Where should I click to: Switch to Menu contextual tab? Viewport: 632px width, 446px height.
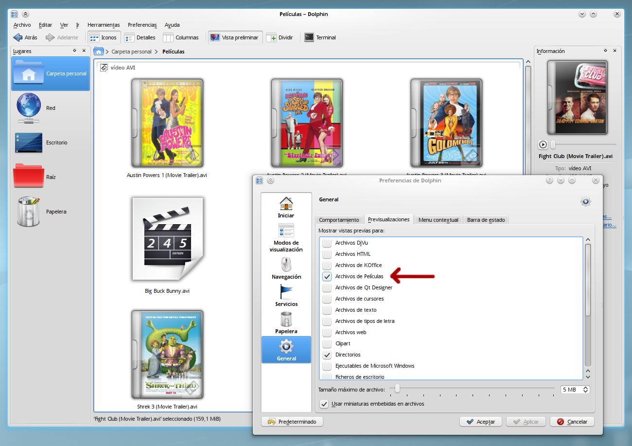point(439,220)
